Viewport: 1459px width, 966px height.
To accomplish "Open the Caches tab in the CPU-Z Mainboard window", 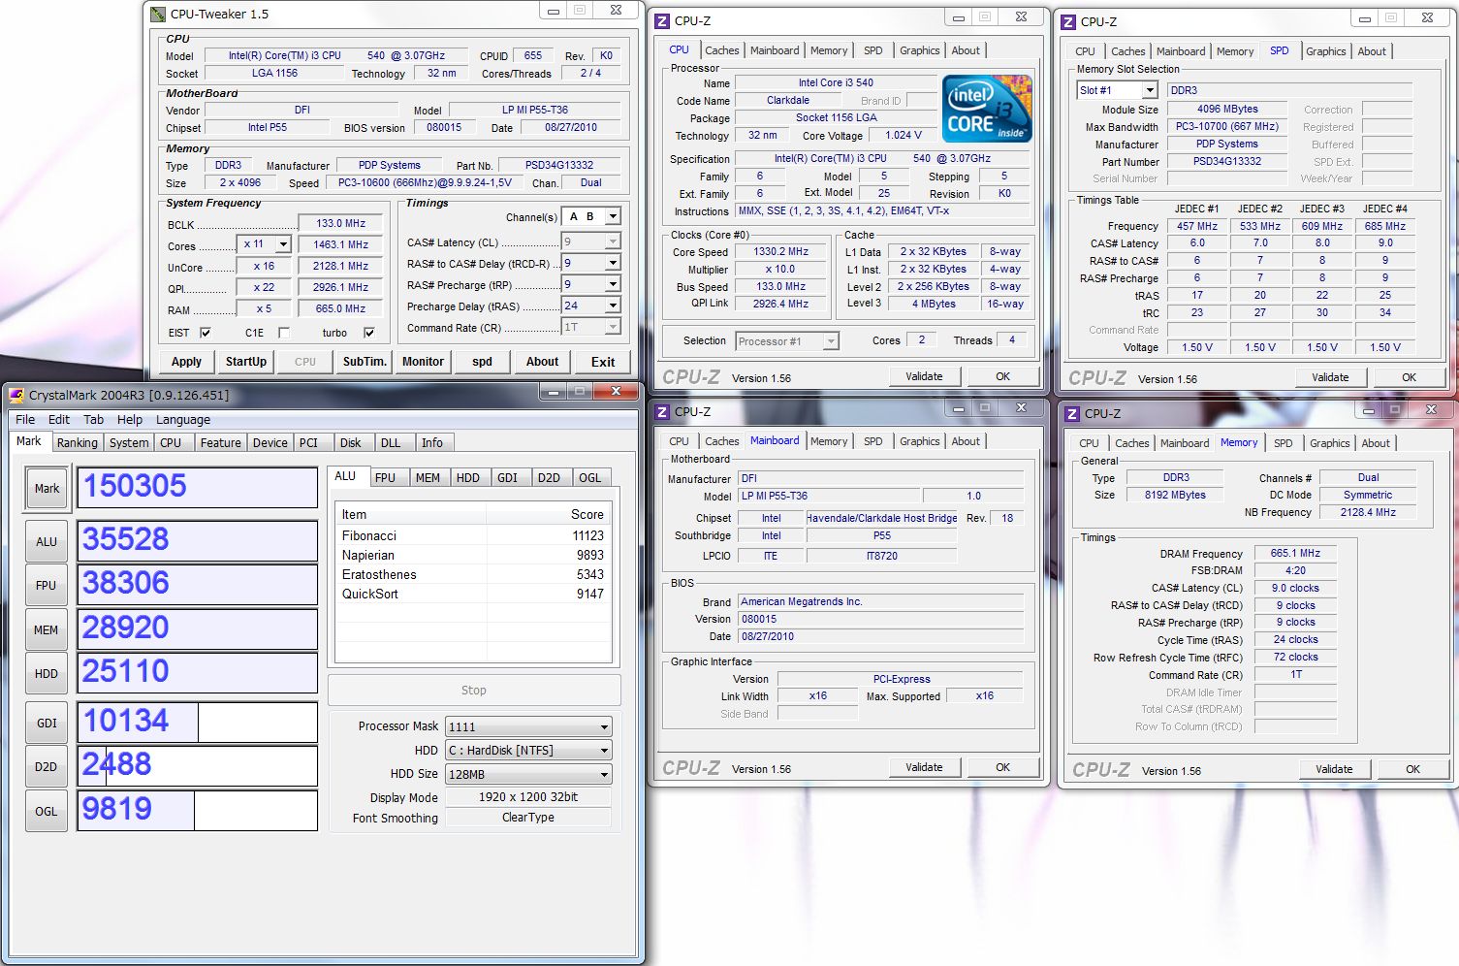I will click(721, 441).
